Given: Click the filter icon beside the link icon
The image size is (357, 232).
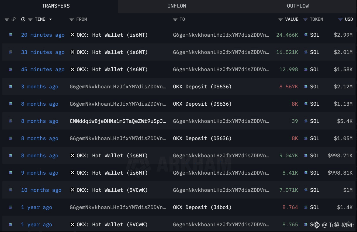Looking at the screenshot, I should pos(7,19).
